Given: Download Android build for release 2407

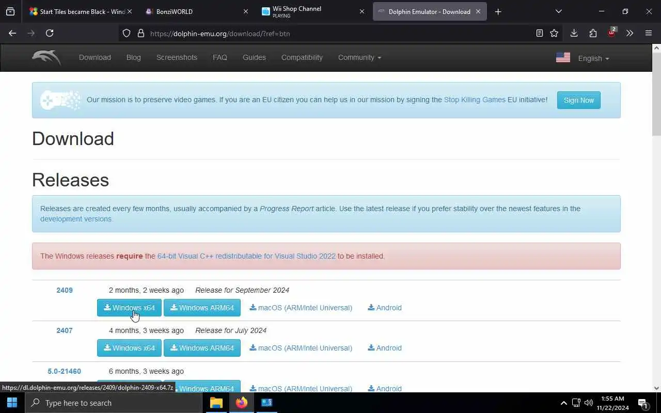Looking at the screenshot, I should (385, 348).
